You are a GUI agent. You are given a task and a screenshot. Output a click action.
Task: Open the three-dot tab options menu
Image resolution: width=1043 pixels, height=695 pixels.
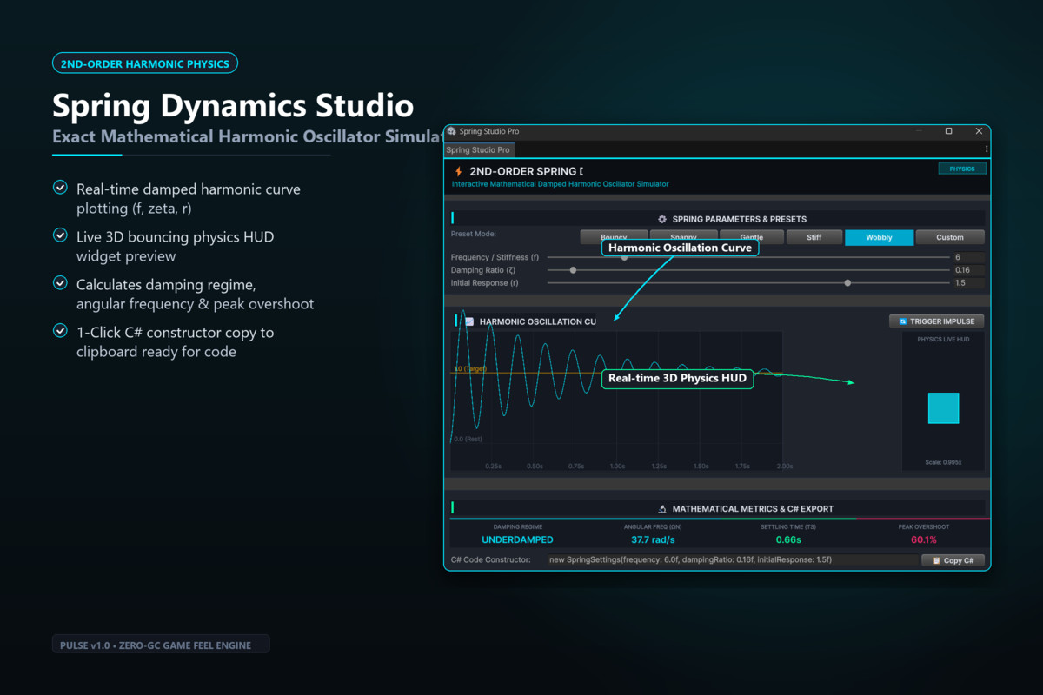click(x=986, y=149)
